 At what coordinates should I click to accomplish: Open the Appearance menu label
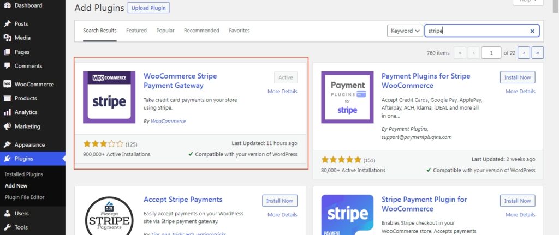click(x=29, y=145)
